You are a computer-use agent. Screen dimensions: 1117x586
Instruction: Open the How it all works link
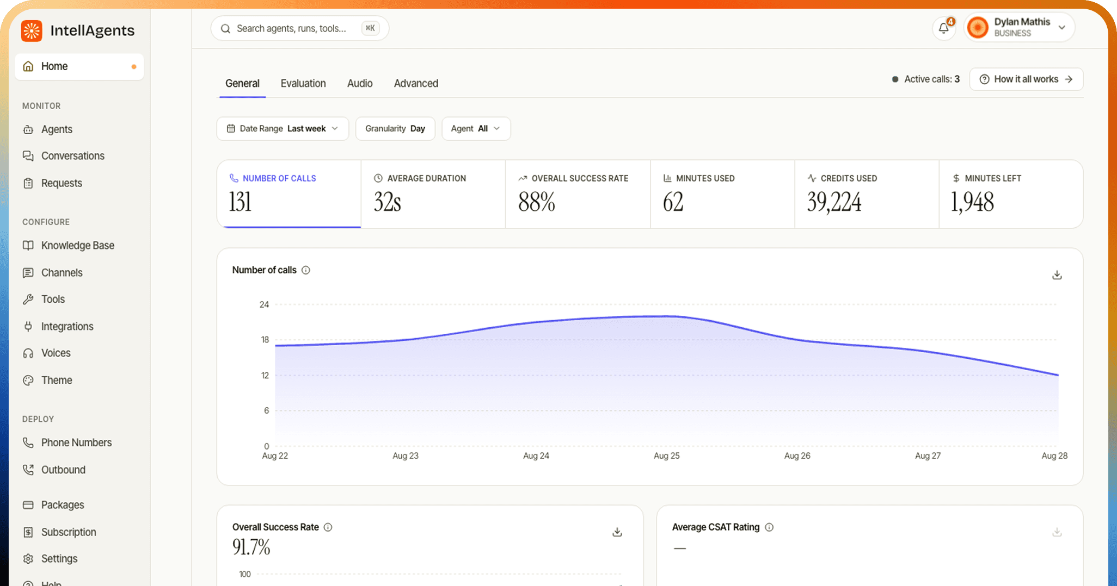coord(1026,79)
